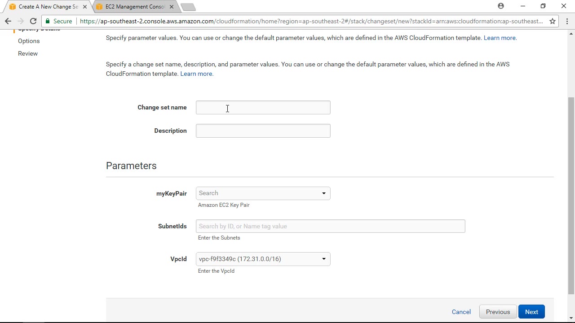Reload the current page
This screenshot has width=575, height=323.
(33, 21)
